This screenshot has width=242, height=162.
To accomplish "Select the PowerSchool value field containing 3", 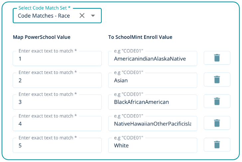I will tap(57, 102).
